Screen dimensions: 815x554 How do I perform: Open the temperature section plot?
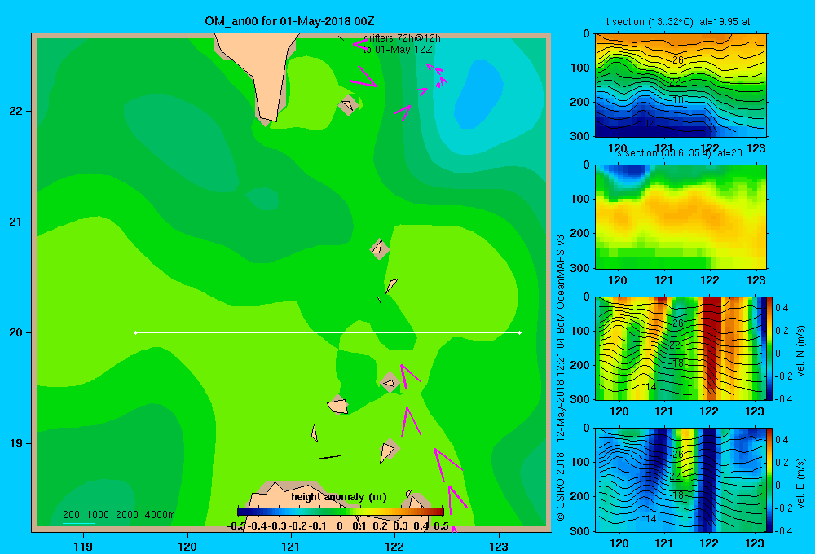tap(681, 86)
